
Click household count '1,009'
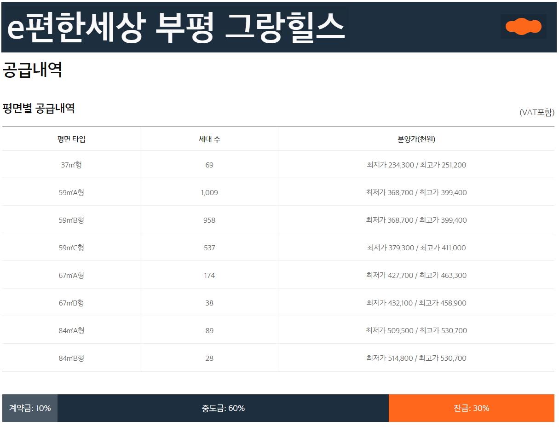[x=209, y=192]
